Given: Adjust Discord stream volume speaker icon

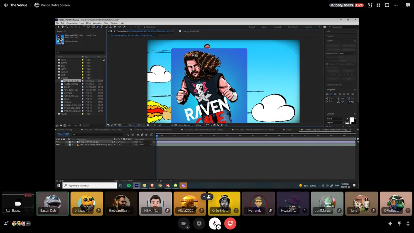Looking at the screenshot, I should [x=390, y=223].
